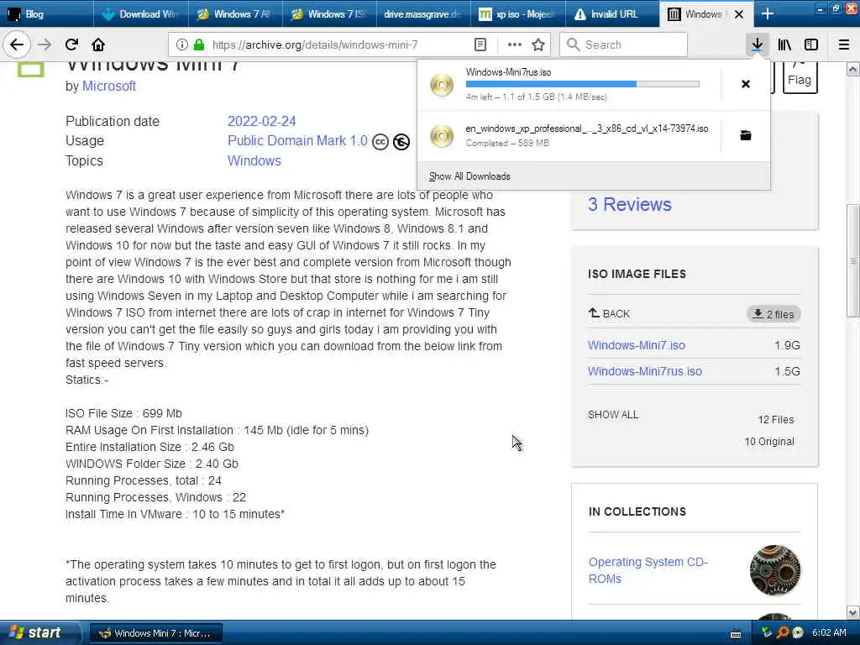The height and width of the screenshot is (645, 860).
Task: Open the 3 Reviews link
Action: point(630,204)
